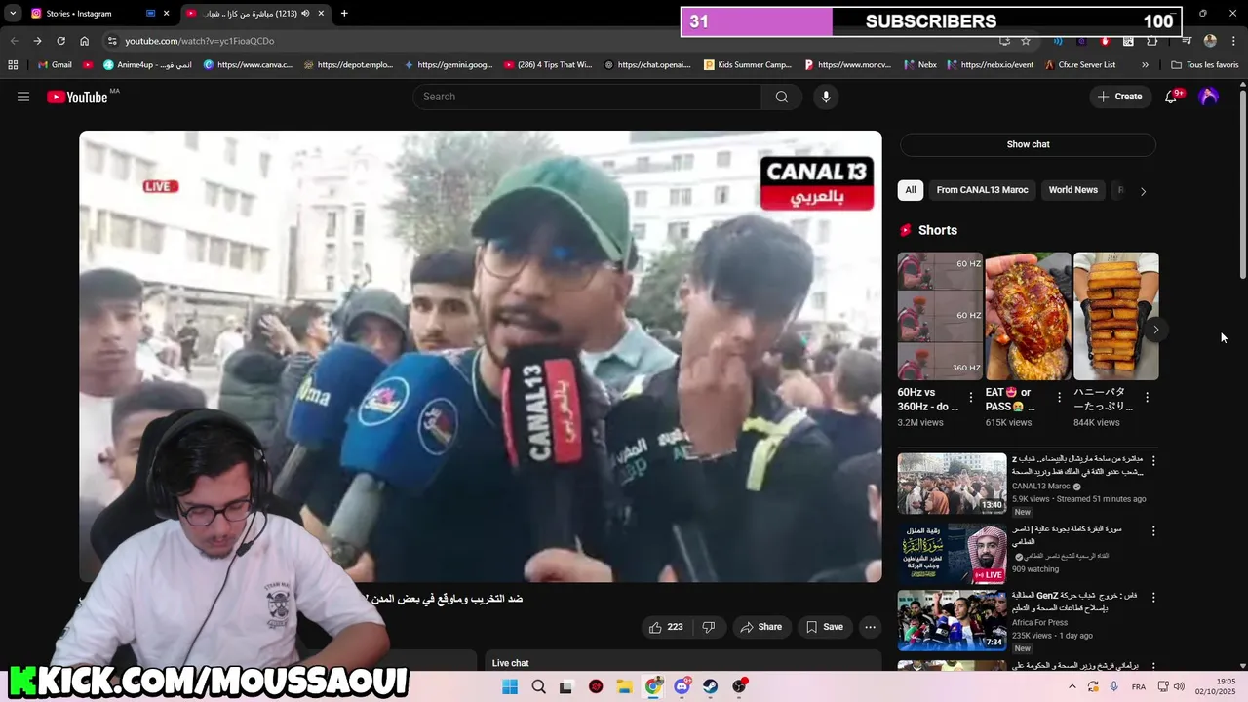Save video to a playlist

click(x=824, y=627)
